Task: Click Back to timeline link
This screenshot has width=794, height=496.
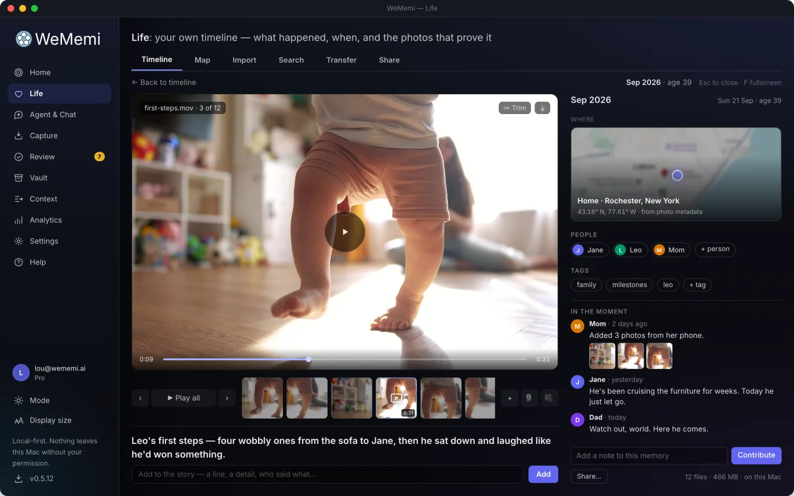Action: (x=164, y=82)
